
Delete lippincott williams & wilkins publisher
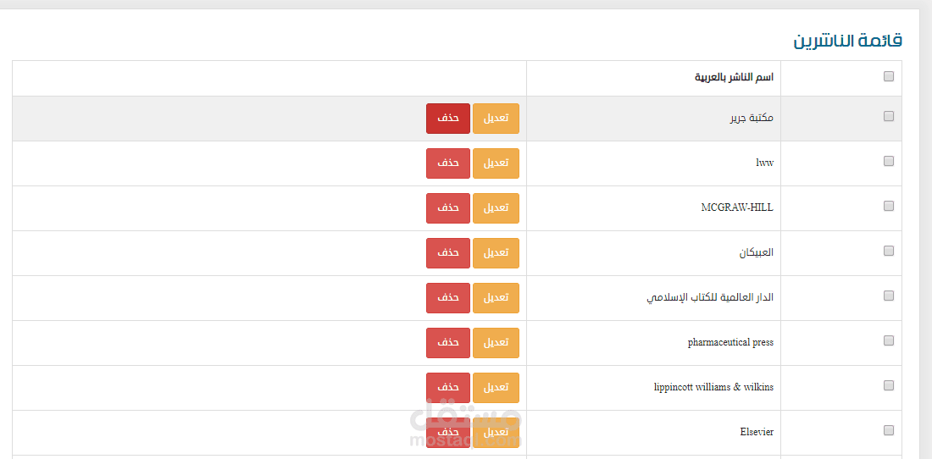click(448, 388)
